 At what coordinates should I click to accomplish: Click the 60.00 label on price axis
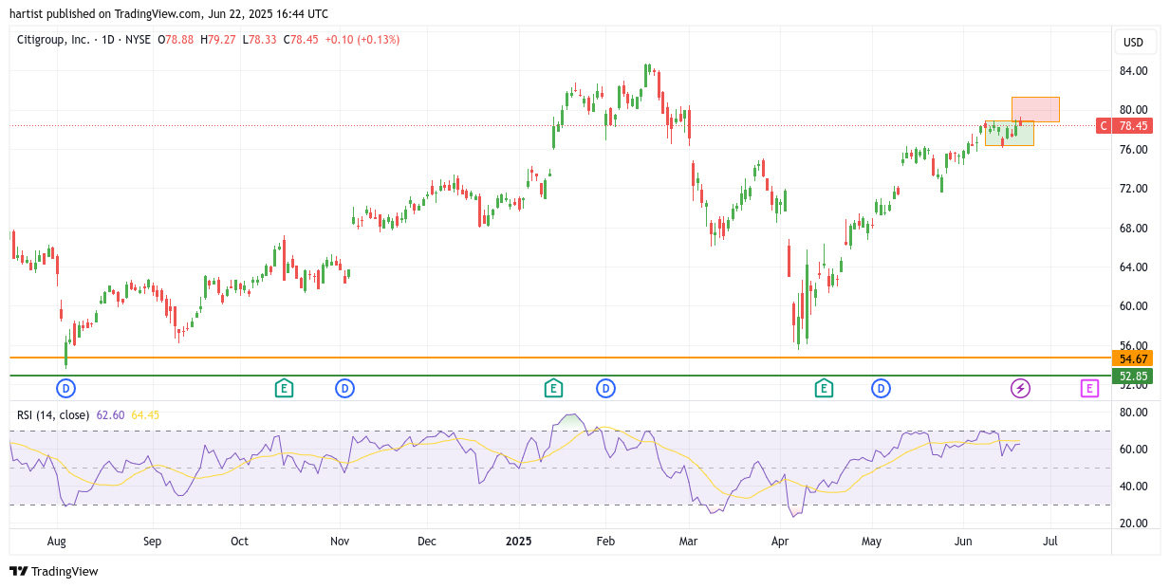click(x=1133, y=306)
